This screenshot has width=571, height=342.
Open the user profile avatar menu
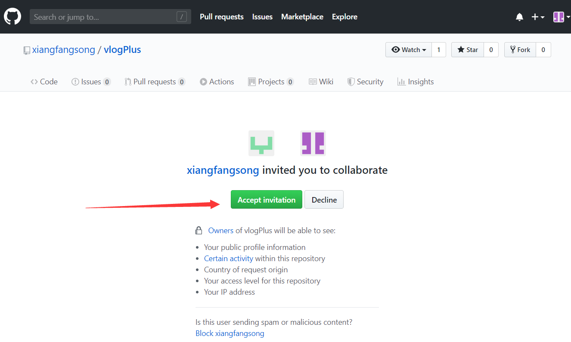[561, 17]
